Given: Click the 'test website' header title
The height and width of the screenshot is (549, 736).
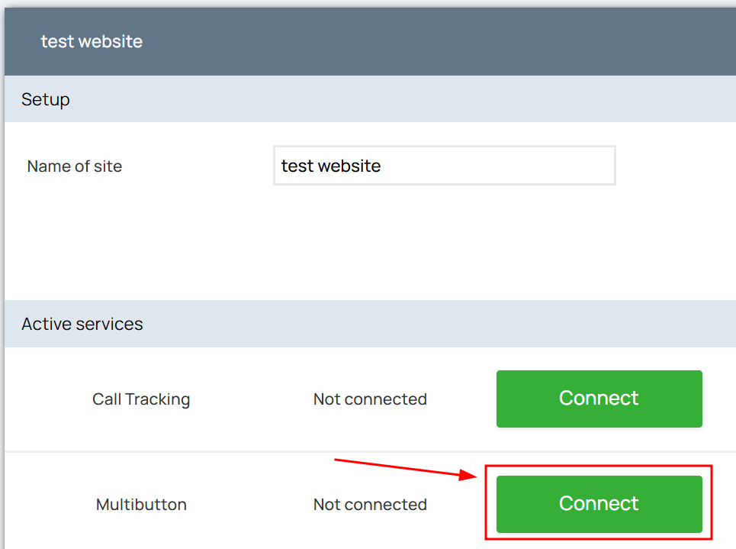Looking at the screenshot, I should tap(92, 41).
